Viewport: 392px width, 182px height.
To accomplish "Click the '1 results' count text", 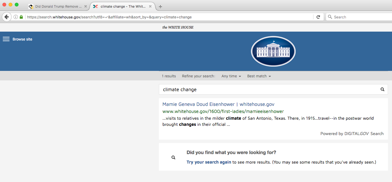I will point(169,76).
